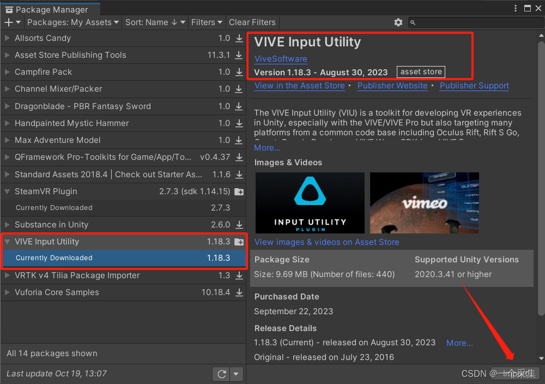Open the refresh options dropdown arrow
545x384 pixels.
(x=236, y=374)
